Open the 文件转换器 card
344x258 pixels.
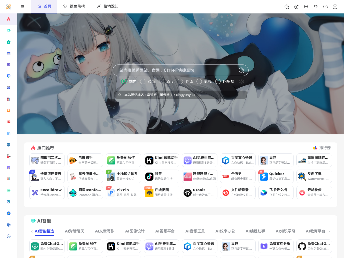click(238, 192)
